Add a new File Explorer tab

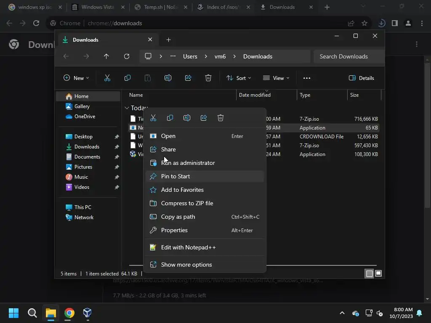pyautogui.click(x=168, y=40)
